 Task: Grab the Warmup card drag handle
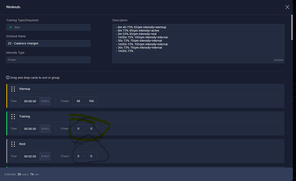click(13, 89)
